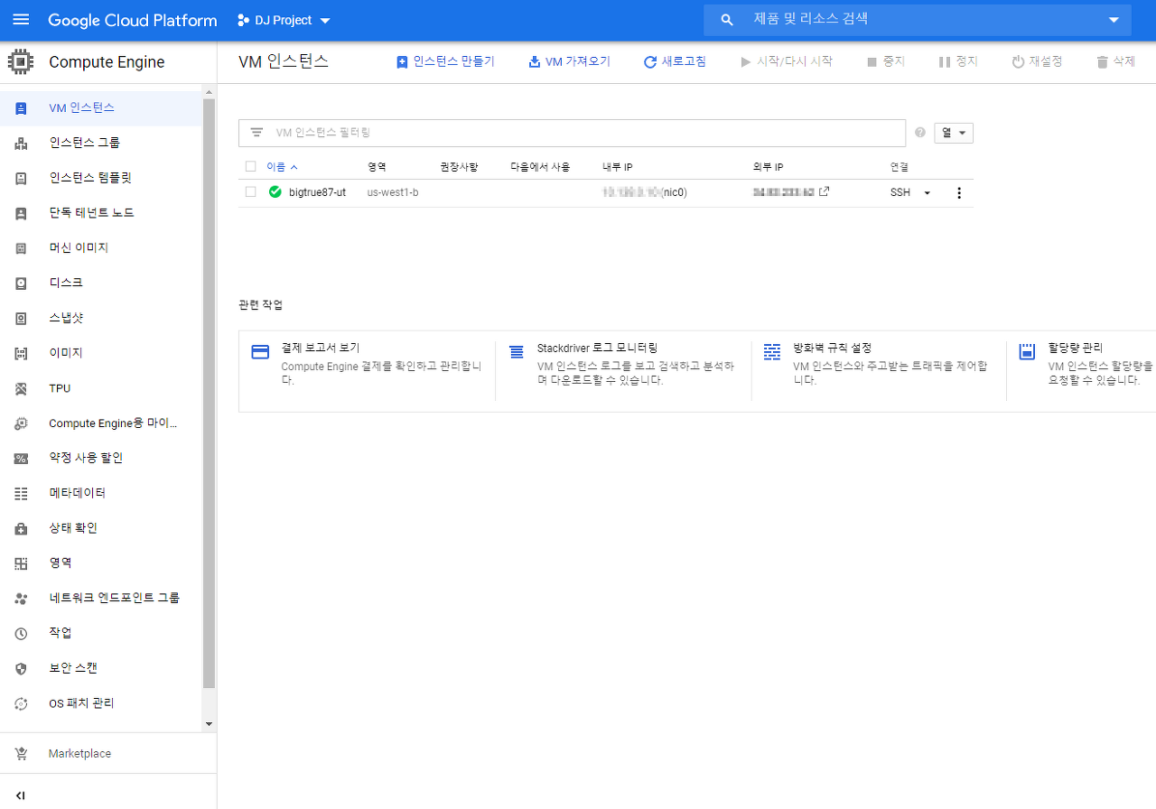The width and height of the screenshot is (1156, 809).
Task: Click the 단독 테넌트 노드 icon
Action: pos(21,214)
